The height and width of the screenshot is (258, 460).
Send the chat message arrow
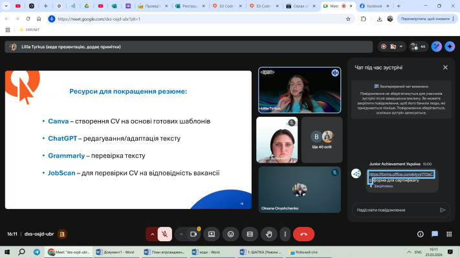click(x=443, y=210)
